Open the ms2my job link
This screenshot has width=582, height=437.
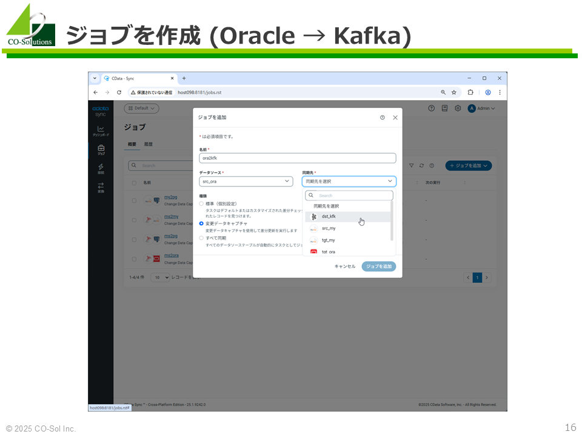coord(172,216)
